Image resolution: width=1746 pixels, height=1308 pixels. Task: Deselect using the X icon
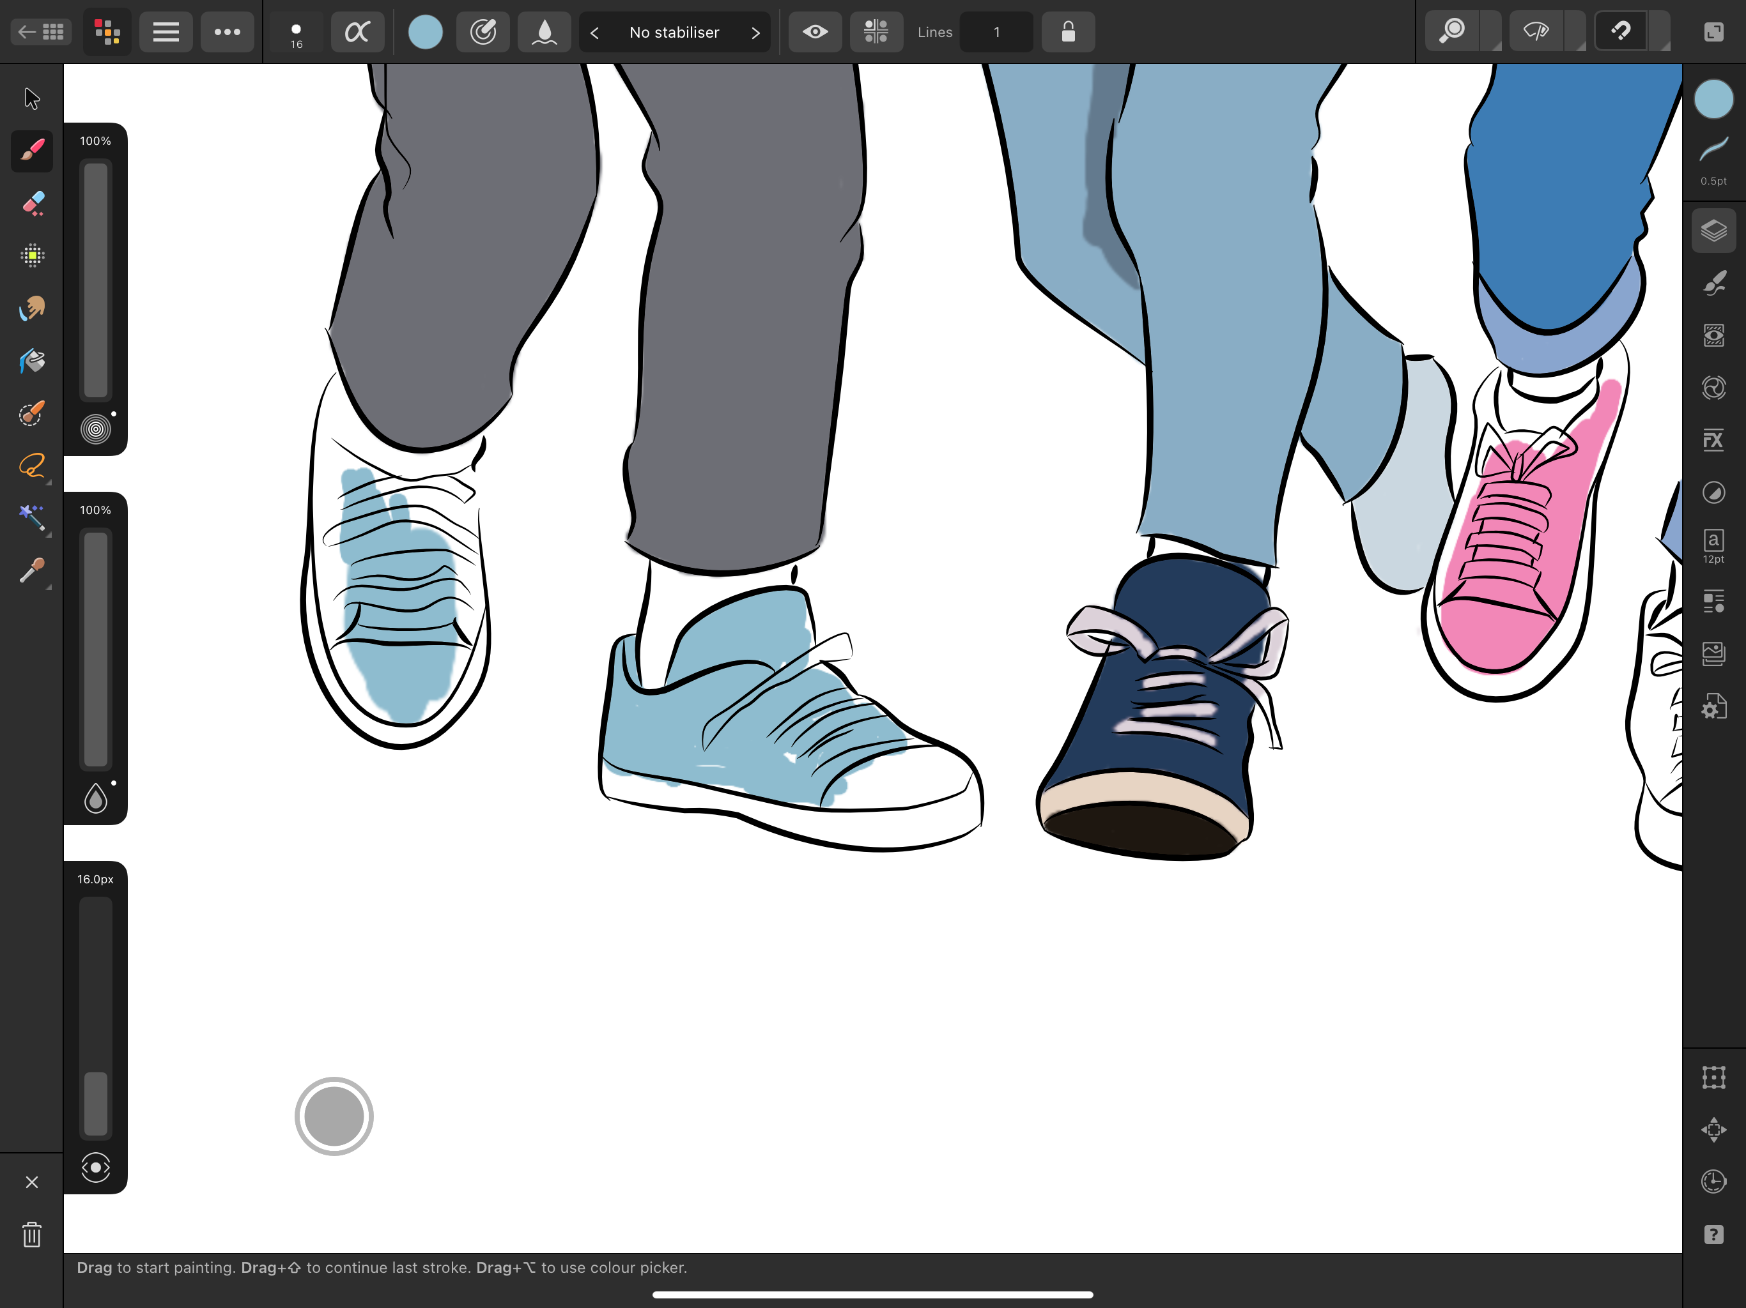pos(31,1182)
